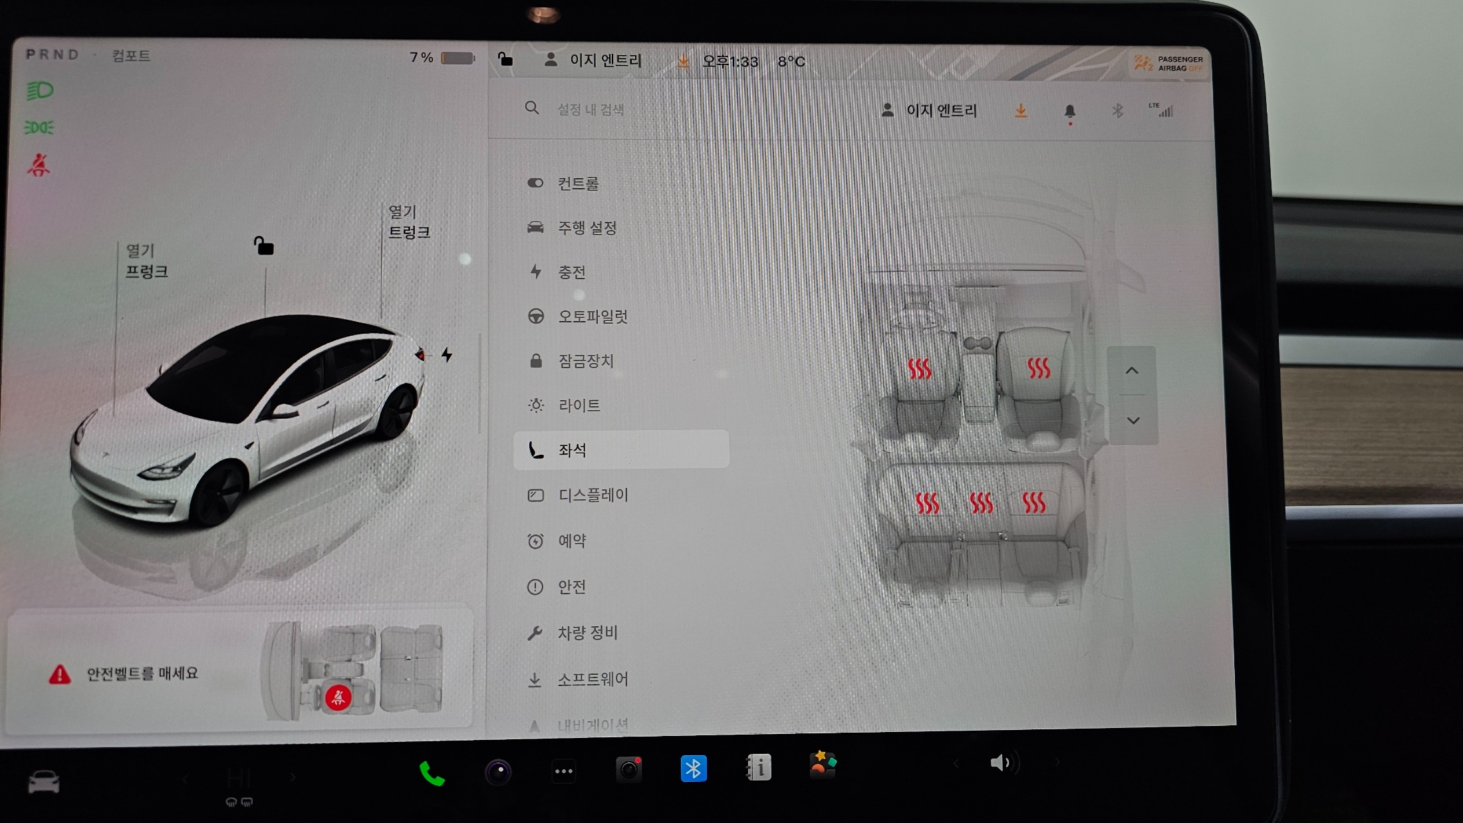Open the owner's manual info icon
The height and width of the screenshot is (823, 1463).
tap(759, 768)
